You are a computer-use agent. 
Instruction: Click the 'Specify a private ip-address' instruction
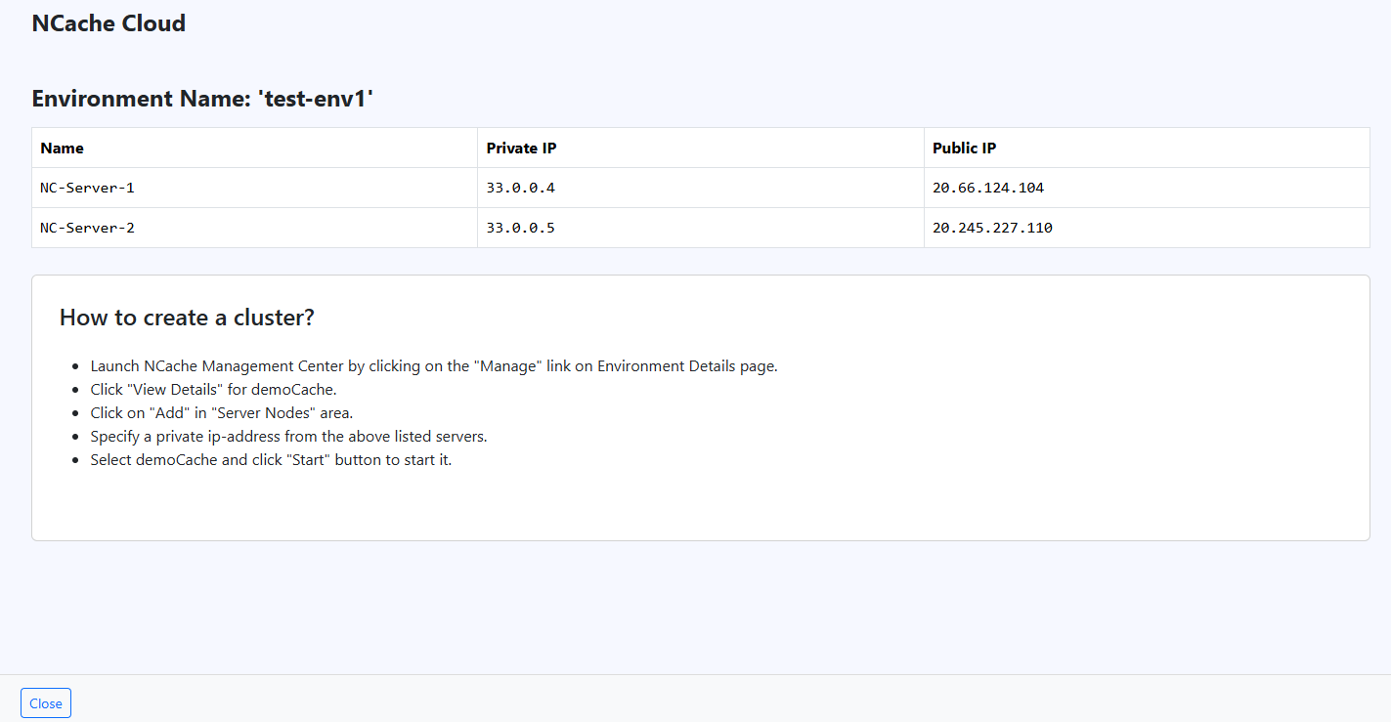click(x=288, y=437)
